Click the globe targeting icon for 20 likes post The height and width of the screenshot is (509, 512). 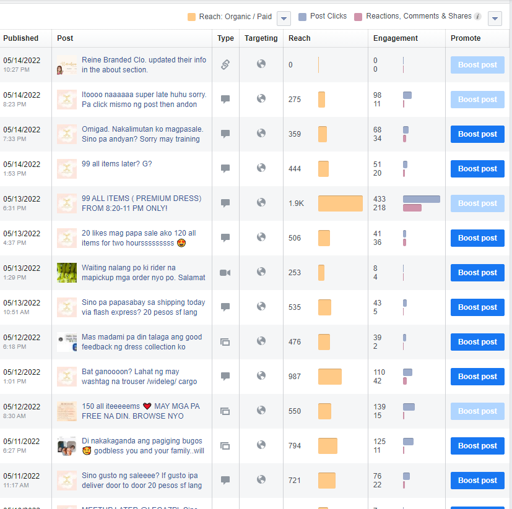point(261,237)
